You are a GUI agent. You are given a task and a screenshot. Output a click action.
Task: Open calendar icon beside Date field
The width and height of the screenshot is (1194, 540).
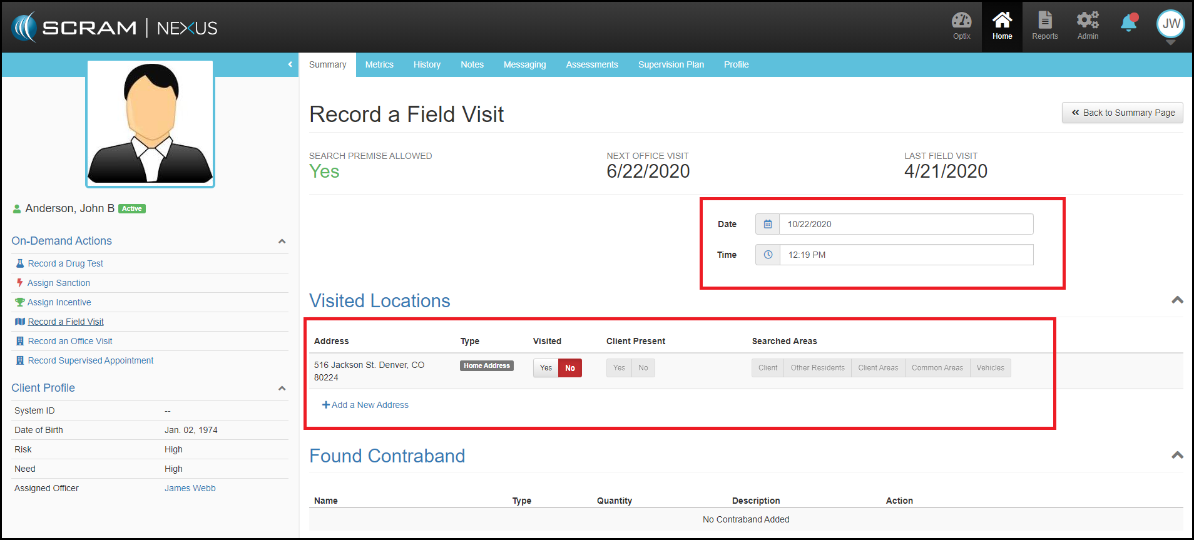[768, 224]
